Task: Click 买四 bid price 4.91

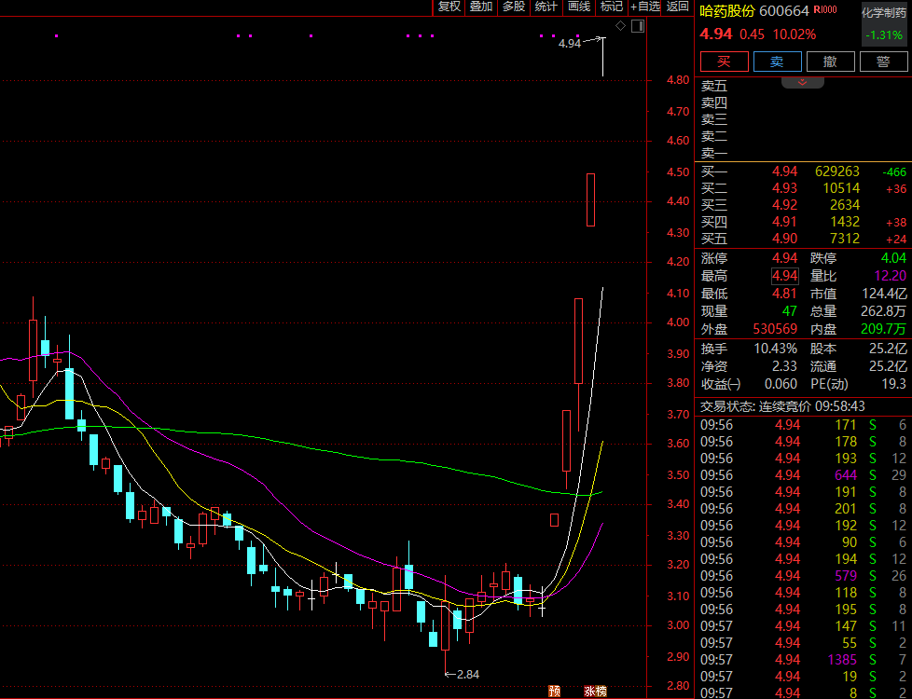Action: pyautogui.click(x=784, y=222)
